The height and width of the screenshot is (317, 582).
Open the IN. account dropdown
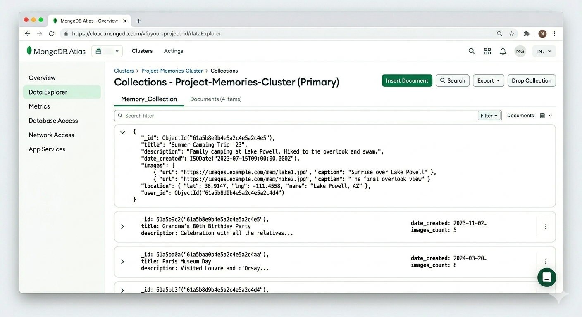point(544,51)
